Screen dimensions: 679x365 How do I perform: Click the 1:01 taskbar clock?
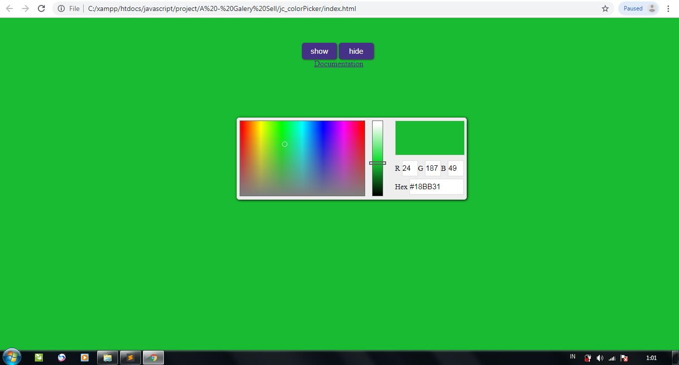click(651, 358)
